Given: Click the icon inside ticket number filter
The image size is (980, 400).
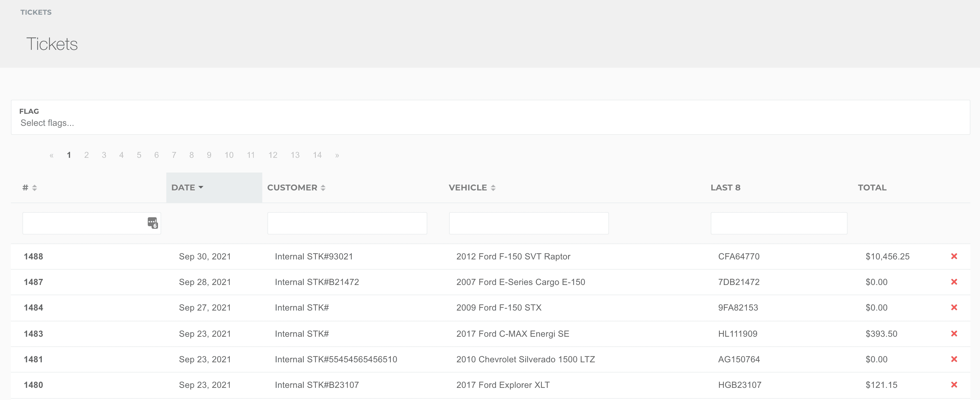Looking at the screenshot, I should pos(153,223).
